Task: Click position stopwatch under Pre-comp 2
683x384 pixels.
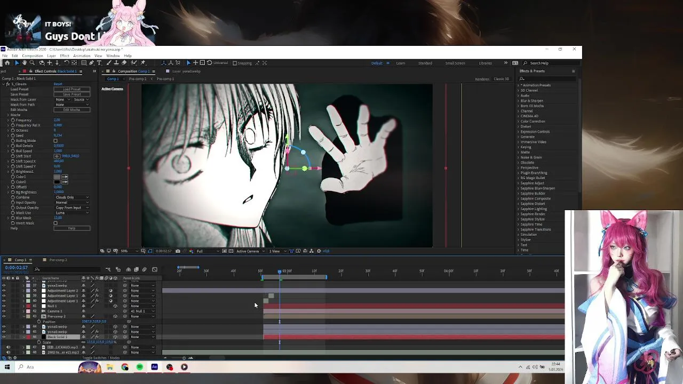Action: pyautogui.click(x=39, y=322)
